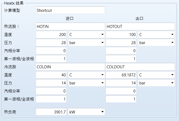
Task: Click the 热负荷 value 3901.7 field
Action: click(51, 112)
